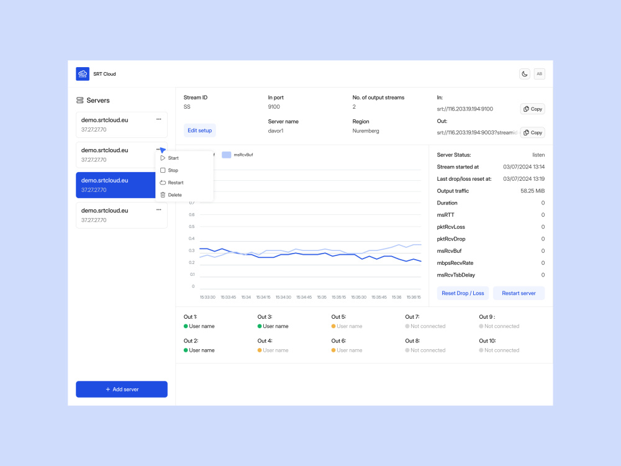Viewport: 621px width, 466px height.
Task: Toggle the msRcvBuf legend color swatch
Action: (x=227, y=155)
